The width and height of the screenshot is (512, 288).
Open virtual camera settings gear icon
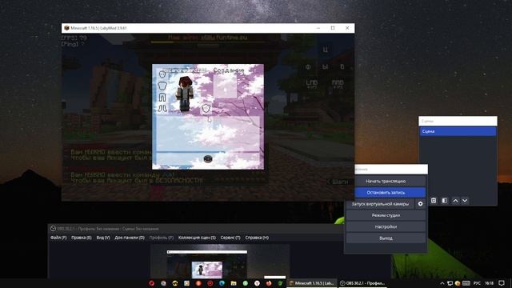[420, 204]
